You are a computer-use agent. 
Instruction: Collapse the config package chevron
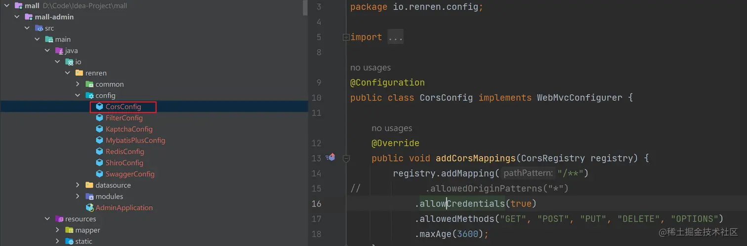click(x=78, y=96)
